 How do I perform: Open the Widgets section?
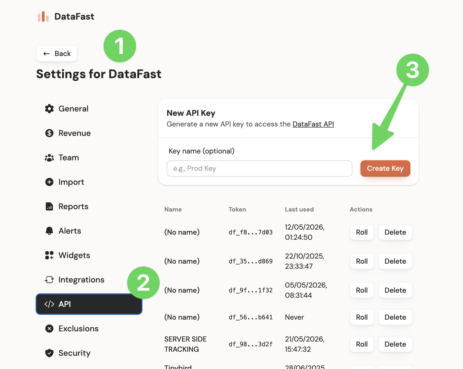[x=89, y=255]
